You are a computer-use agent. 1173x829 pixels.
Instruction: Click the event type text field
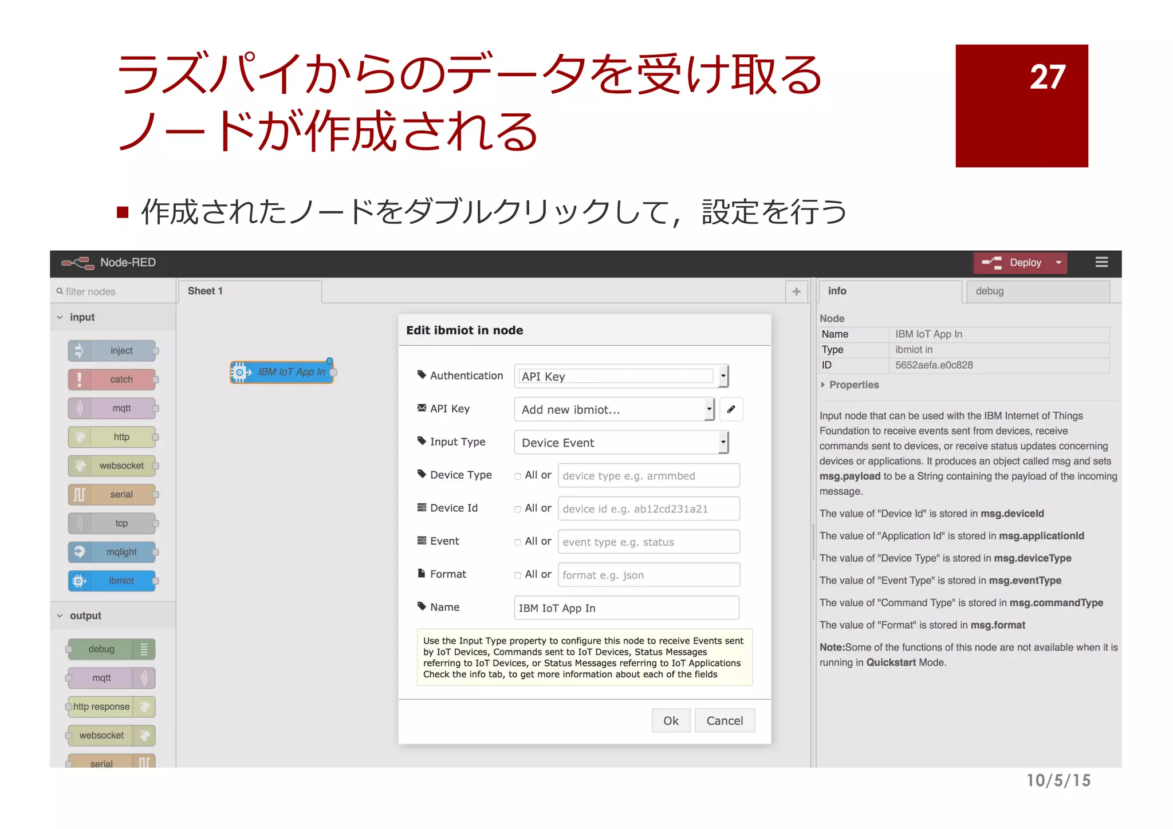(x=649, y=542)
